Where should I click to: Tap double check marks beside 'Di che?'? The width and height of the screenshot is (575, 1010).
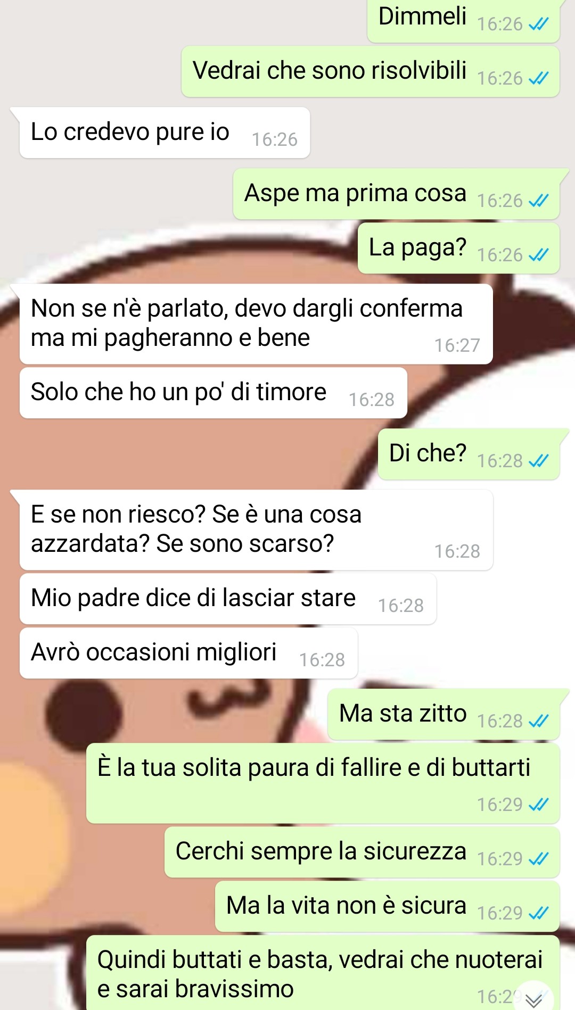(538, 461)
